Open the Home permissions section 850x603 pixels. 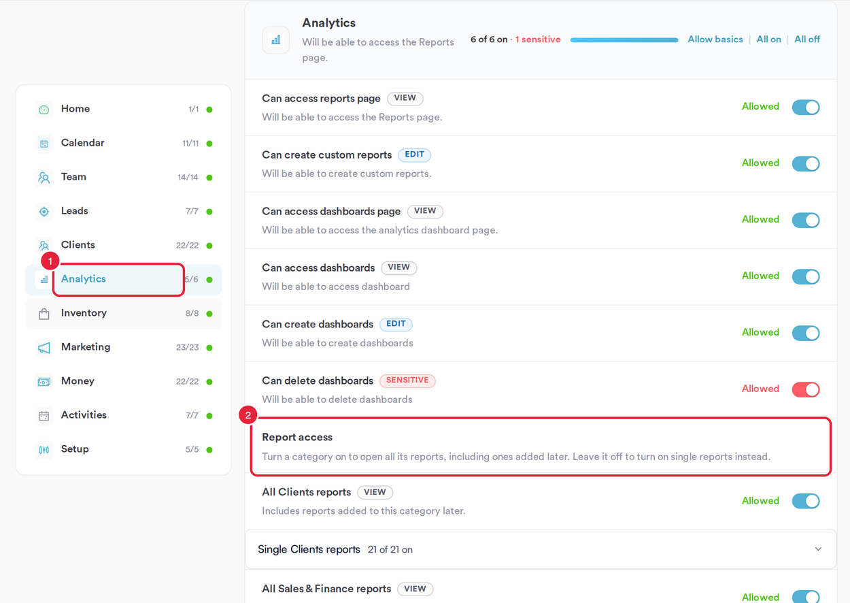click(x=124, y=109)
